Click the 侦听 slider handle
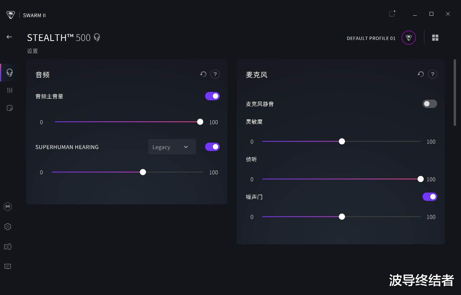 pos(421,179)
